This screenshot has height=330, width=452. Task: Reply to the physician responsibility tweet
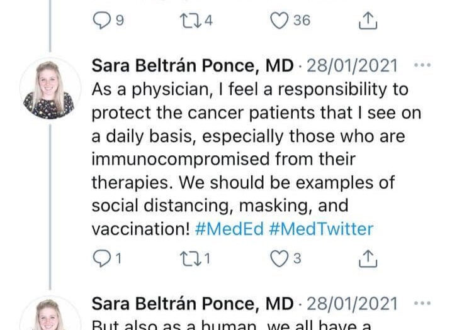coord(101,258)
